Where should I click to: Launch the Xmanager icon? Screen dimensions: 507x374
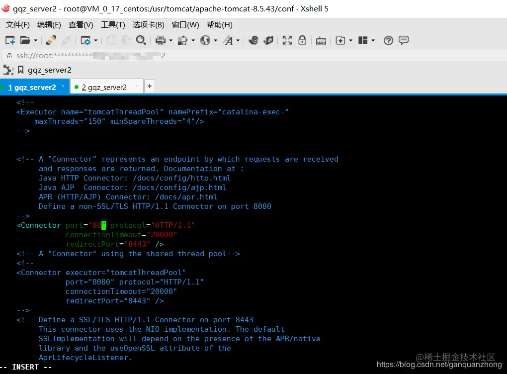click(268, 40)
